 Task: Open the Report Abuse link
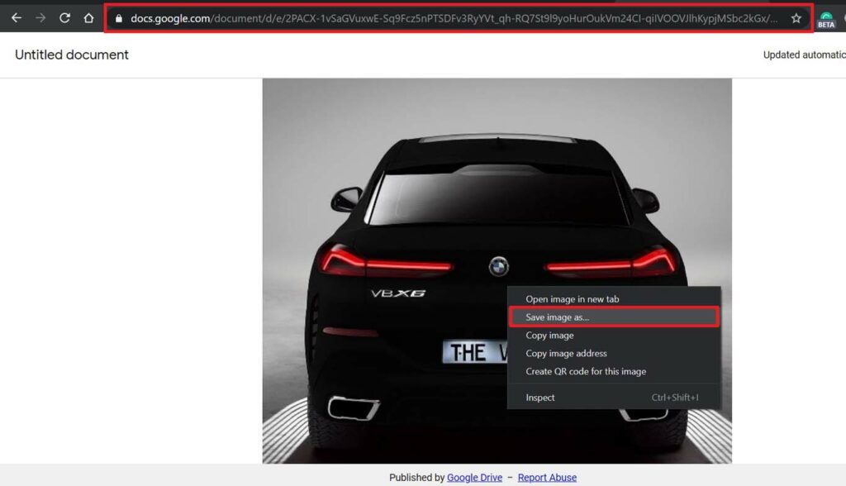coord(547,478)
